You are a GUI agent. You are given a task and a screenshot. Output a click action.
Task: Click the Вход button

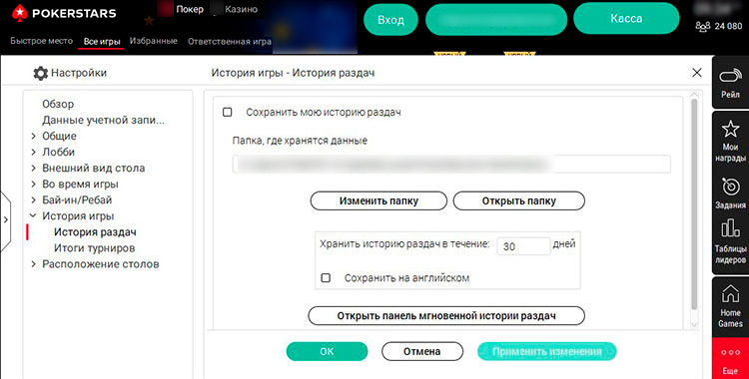point(390,20)
